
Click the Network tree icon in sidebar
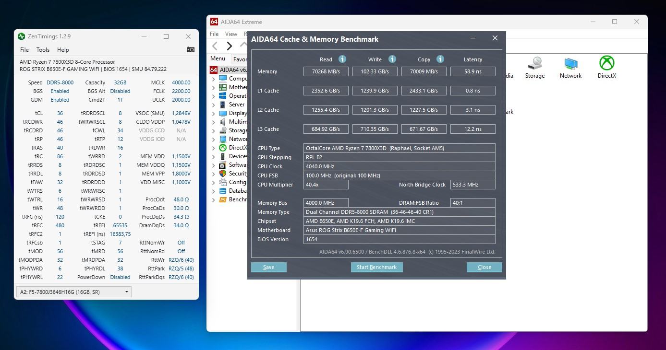[223, 139]
